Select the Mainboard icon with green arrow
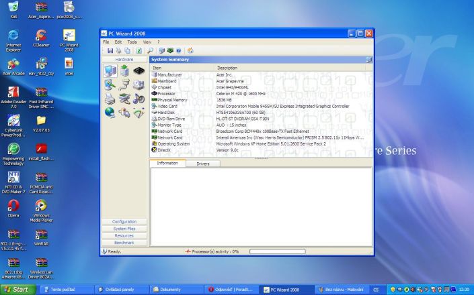Image resolution: width=474 pixels, height=295 pixels. click(x=124, y=71)
